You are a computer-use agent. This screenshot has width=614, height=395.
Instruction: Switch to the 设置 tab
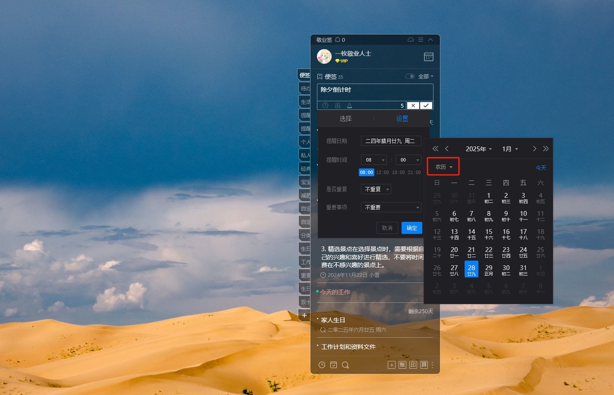(402, 118)
